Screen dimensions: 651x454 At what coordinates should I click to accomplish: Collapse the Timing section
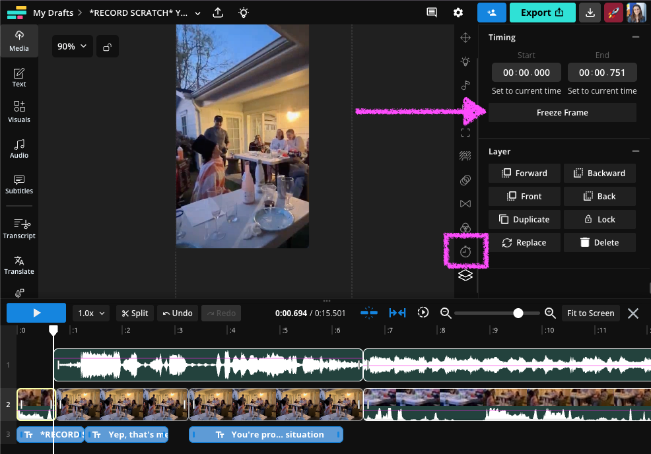click(635, 38)
